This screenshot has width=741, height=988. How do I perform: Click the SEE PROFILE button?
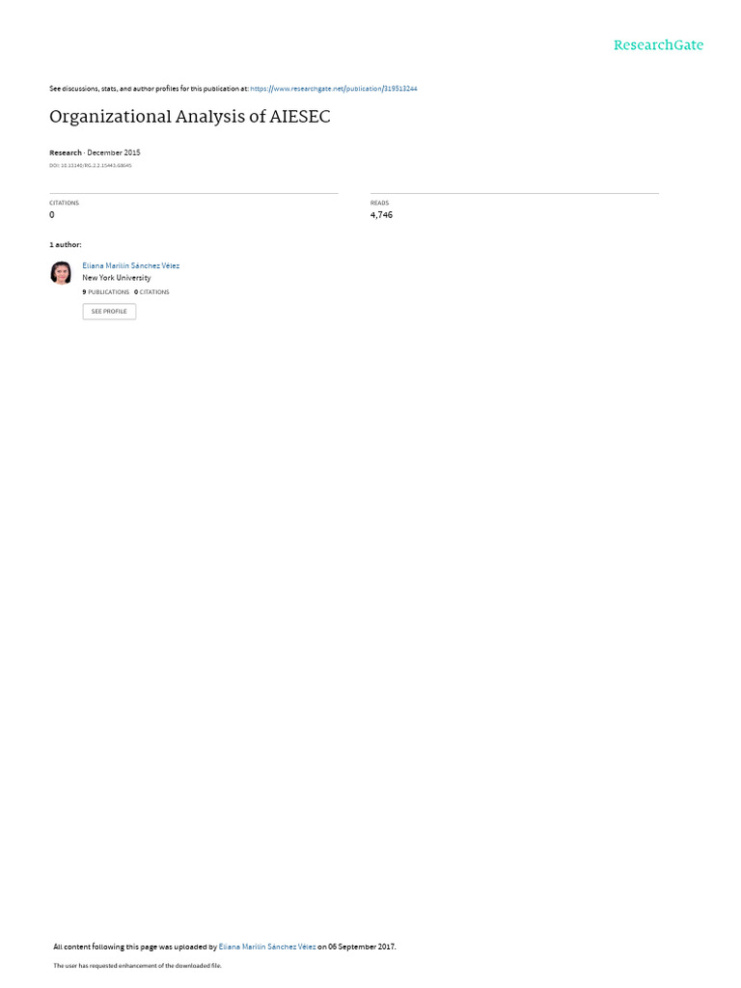point(109,312)
